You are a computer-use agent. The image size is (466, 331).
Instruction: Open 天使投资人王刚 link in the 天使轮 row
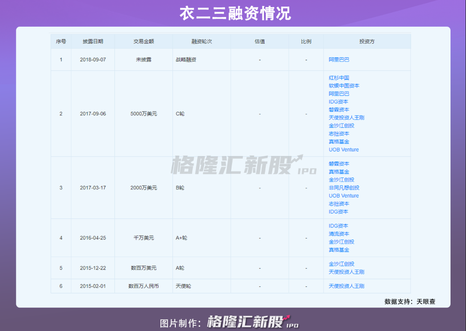click(x=346, y=286)
